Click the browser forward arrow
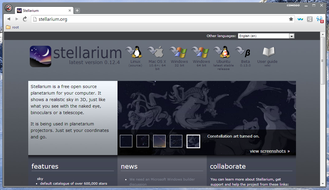The height and width of the screenshot is (190, 329). click(x=17, y=19)
